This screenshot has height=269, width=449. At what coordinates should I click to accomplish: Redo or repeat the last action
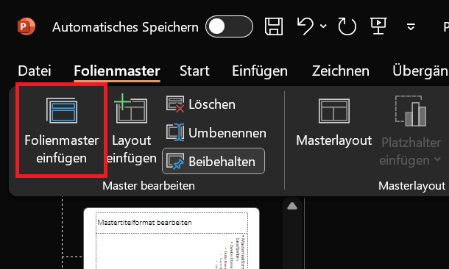[x=347, y=26]
